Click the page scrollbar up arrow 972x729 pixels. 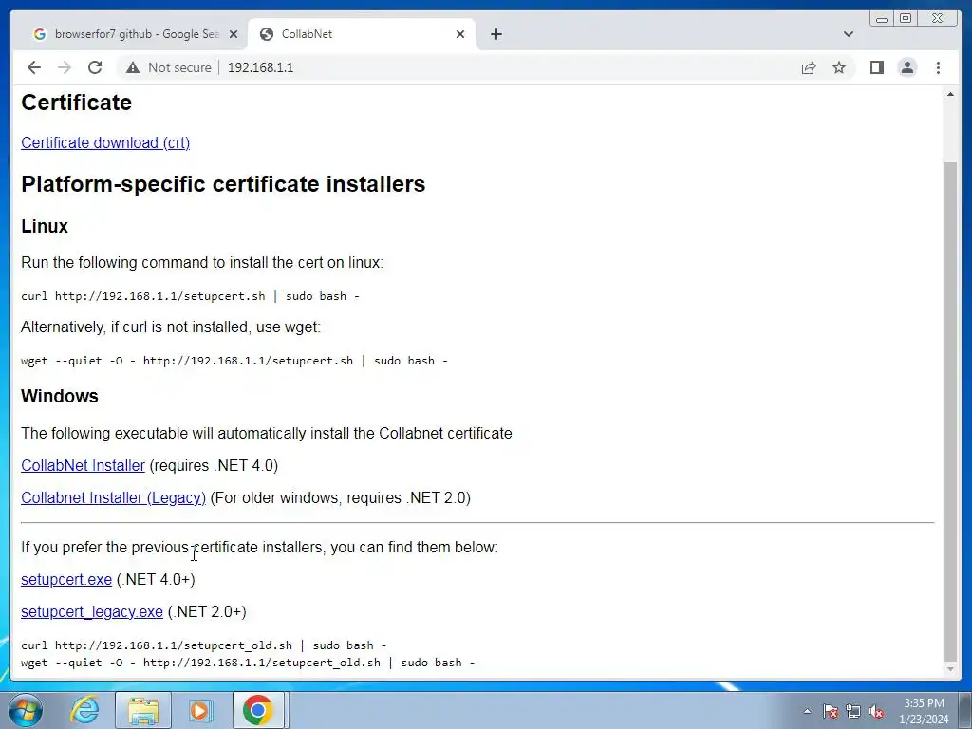[x=950, y=94]
